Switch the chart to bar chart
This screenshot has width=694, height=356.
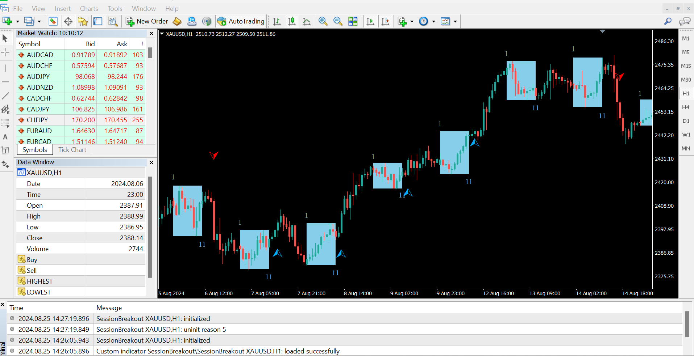(x=277, y=21)
